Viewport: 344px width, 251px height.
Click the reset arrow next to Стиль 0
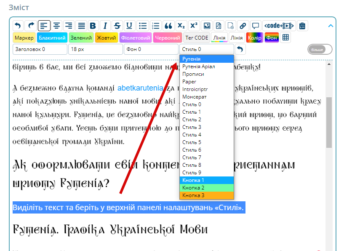tap(240, 49)
